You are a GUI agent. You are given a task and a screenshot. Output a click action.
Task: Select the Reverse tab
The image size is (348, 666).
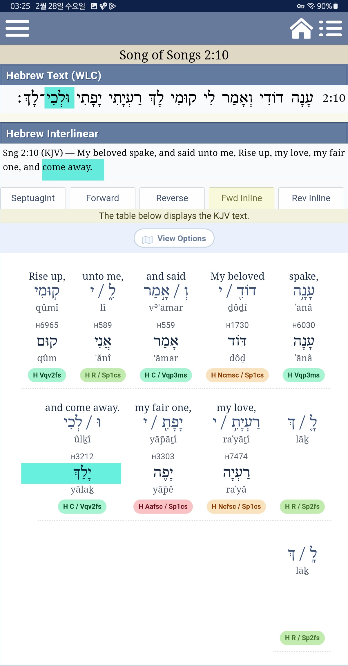pos(172,198)
